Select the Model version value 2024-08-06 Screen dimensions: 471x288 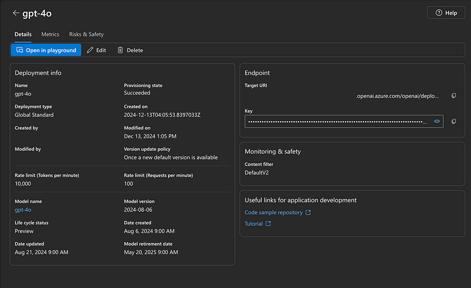tap(138, 210)
